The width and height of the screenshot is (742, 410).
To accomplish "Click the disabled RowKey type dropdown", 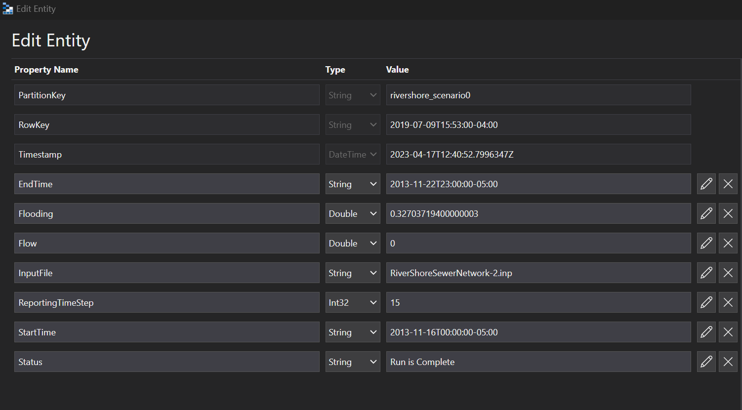I will [x=353, y=124].
